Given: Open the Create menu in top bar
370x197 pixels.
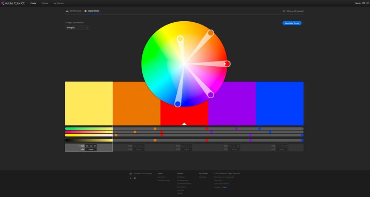Looking at the screenshot, I should click(x=33, y=3).
